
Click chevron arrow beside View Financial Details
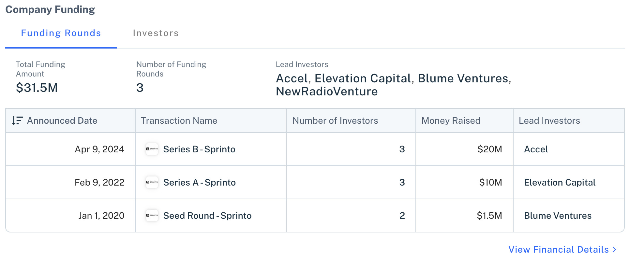pyautogui.click(x=615, y=249)
